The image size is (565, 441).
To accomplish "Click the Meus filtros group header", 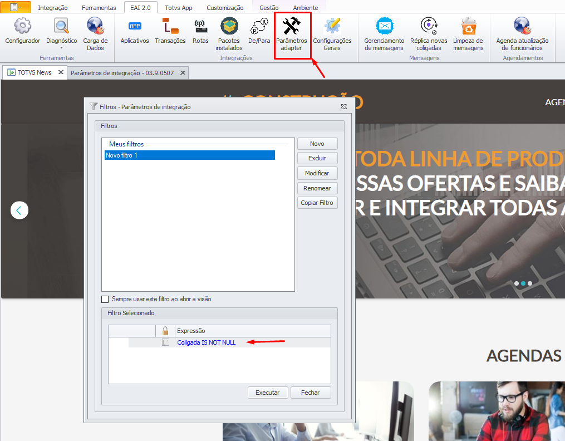I will click(x=126, y=144).
